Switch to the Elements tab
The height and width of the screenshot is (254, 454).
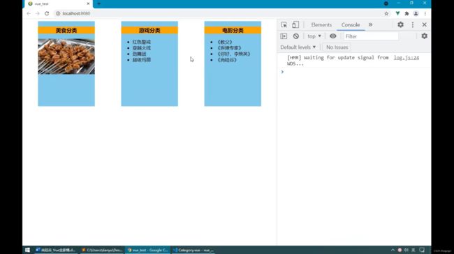pos(321,25)
